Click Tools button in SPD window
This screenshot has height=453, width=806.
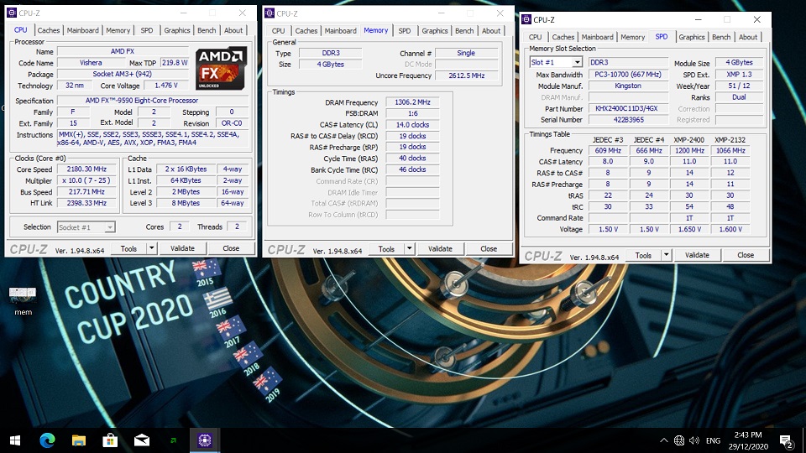(643, 255)
